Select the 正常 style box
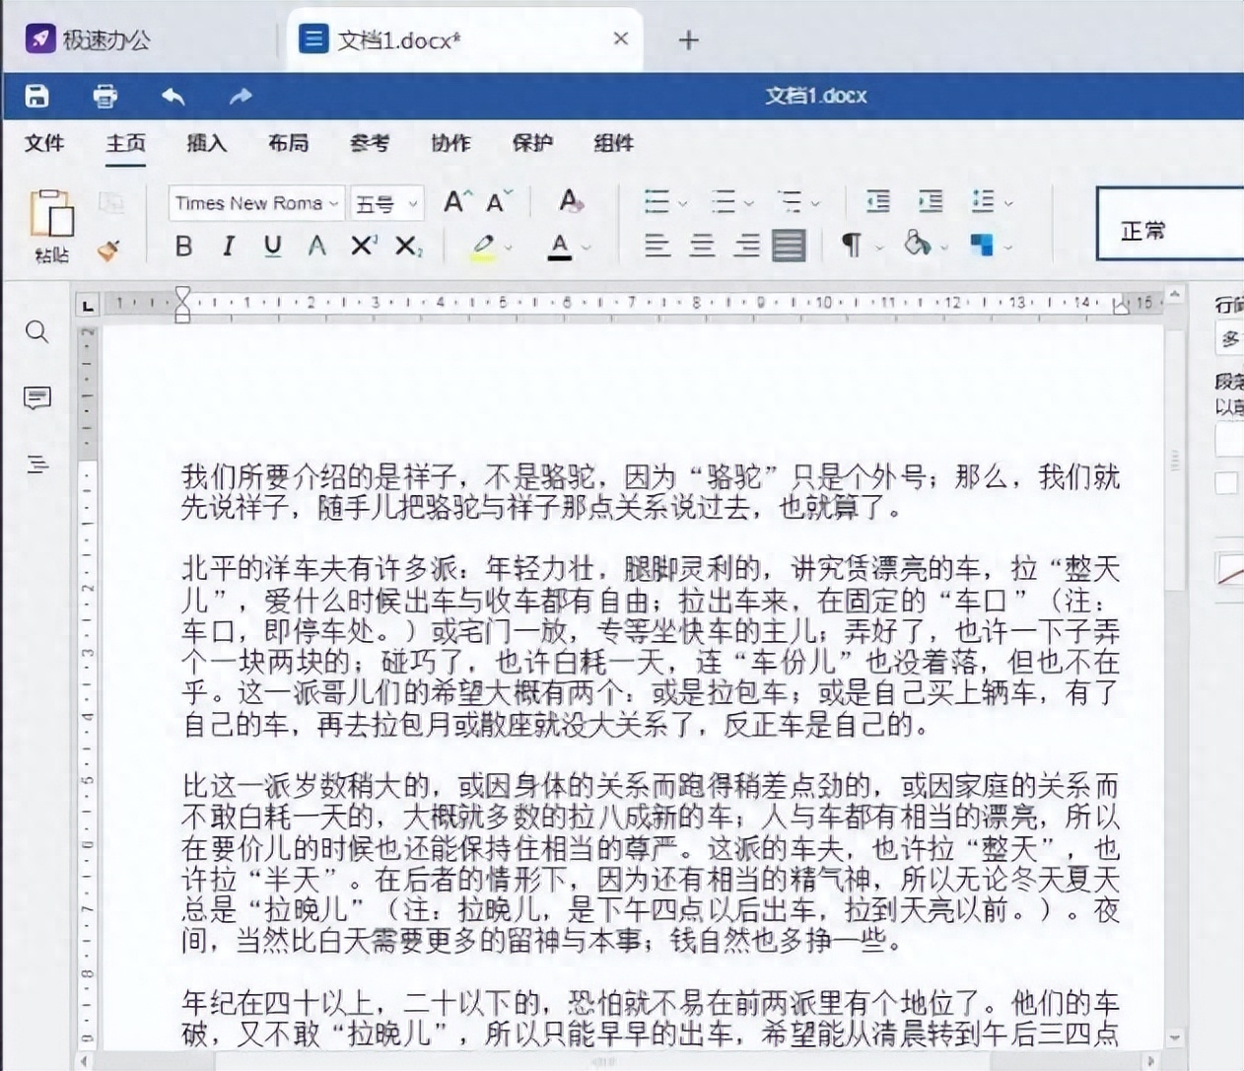 pos(1170,225)
